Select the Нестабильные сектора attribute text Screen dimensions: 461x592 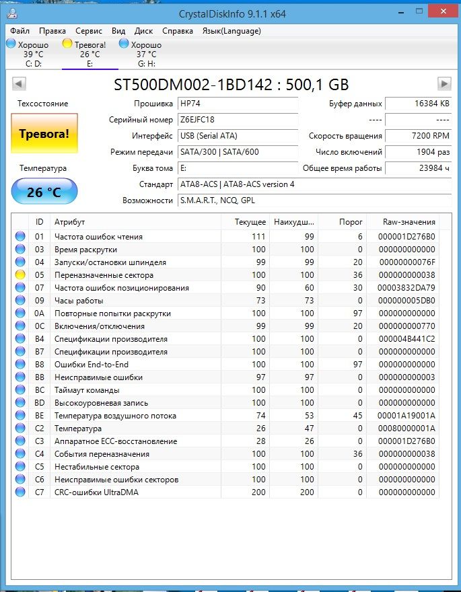click(x=97, y=467)
